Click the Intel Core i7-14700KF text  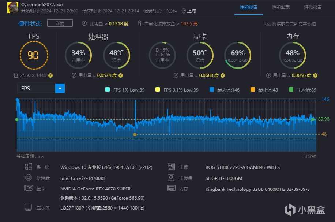[83, 178]
